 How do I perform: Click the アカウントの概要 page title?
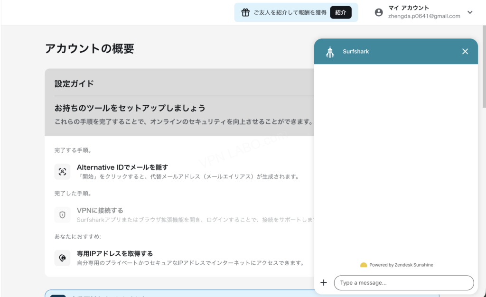[x=90, y=48]
